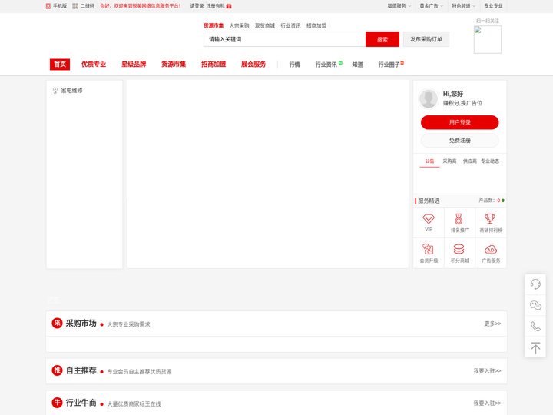Click 更多>> in the 采购市场 row

click(492, 324)
